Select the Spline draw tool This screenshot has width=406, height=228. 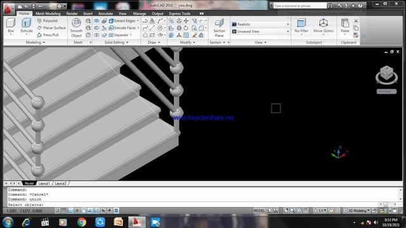tap(145, 28)
